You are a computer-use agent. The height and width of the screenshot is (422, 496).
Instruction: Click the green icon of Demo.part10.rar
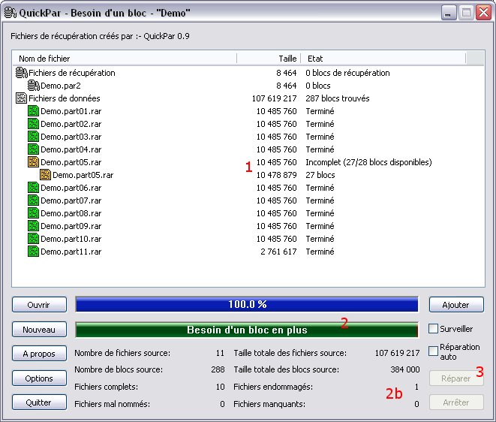[x=33, y=239]
